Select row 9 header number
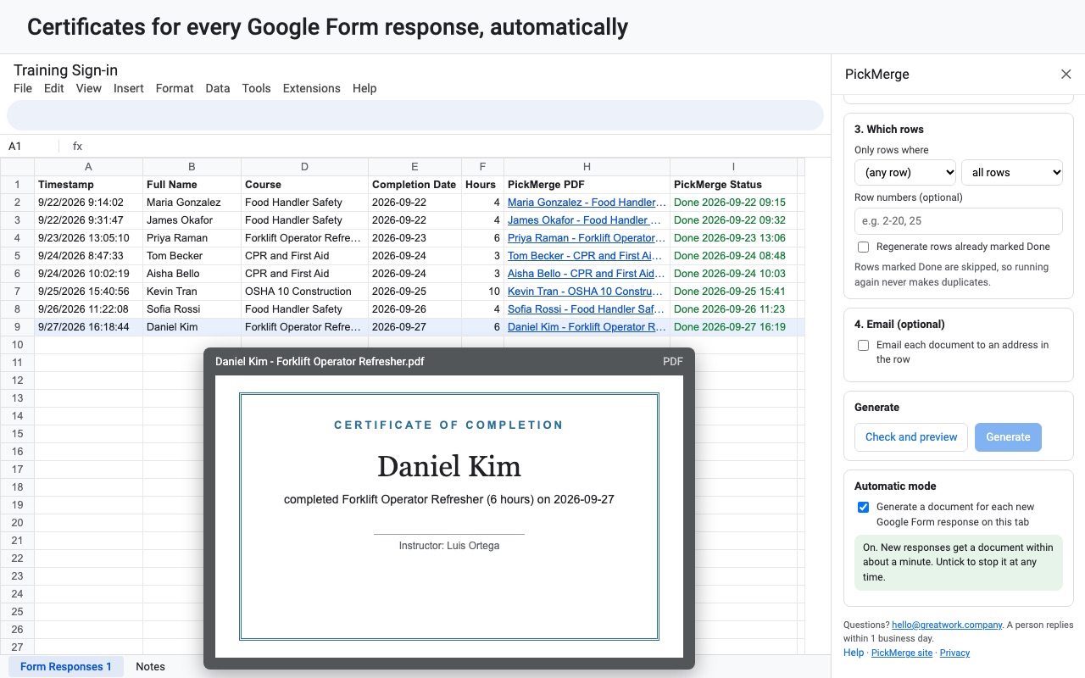The width and height of the screenshot is (1085, 678). coord(17,327)
